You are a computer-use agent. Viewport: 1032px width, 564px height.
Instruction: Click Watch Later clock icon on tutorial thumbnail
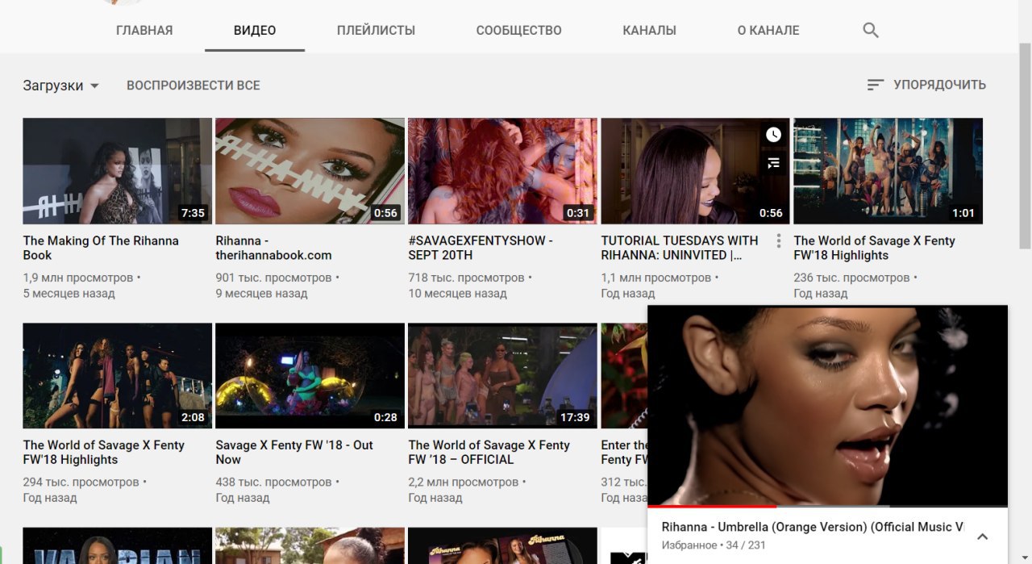[773, 135]
